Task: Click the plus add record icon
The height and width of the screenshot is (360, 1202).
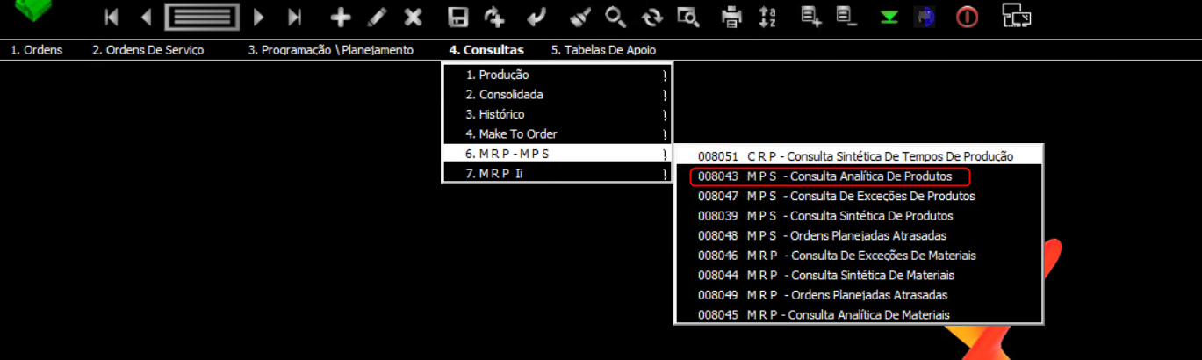Action: (340, 17)
